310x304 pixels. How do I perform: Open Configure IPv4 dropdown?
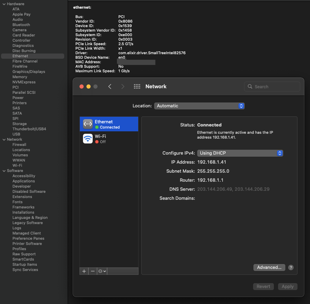(240, 153)
